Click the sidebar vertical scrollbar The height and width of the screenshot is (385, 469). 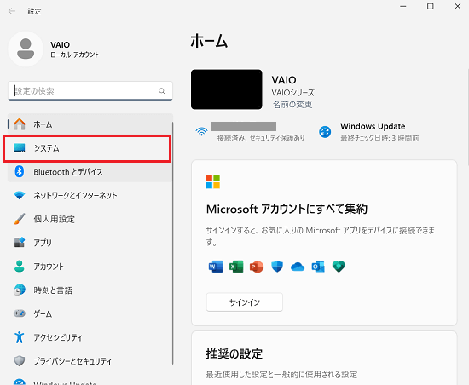click(x=173, y=243)
